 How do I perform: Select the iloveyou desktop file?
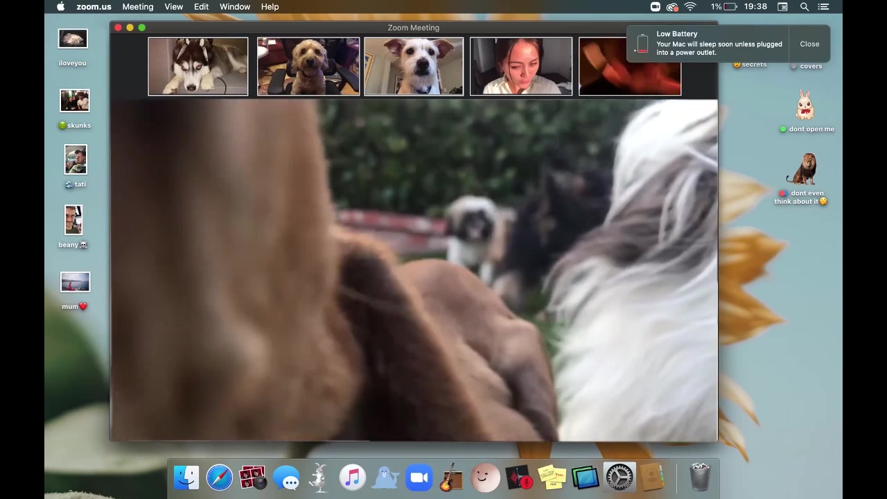click(x=73, y=40)
